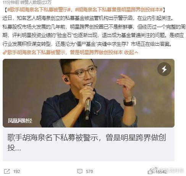The width and height of the screenshot is (186, 176).
Task: Click the repost share icon
Action: point(7,171)
